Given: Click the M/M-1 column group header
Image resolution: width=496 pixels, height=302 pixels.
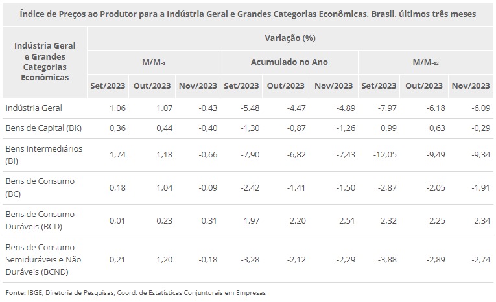Looking at the screenshot, I should tap(154, 62).
